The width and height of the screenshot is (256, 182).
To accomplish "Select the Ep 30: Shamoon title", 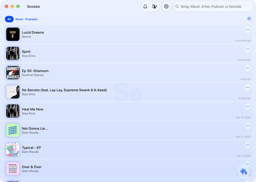I will (35, 71).
